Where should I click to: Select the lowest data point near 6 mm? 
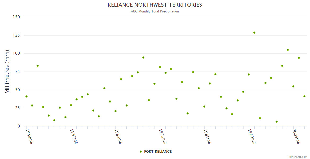coord(277,122)
